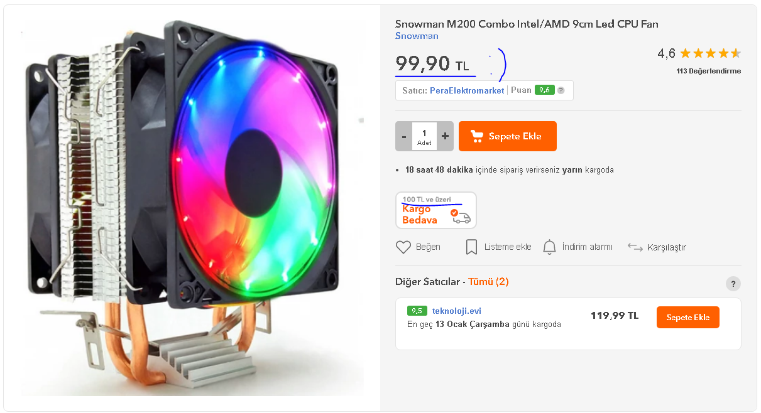This screenshot has height=413, width=761.
Task: Click the bell icon for İndirim alarmı
Action: click(549, 247)
